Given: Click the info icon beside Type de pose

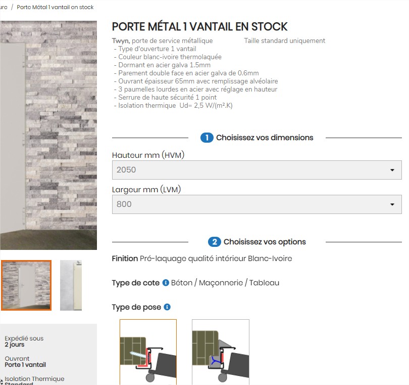Looking at the screenshot, I should (x=167, y=307).
